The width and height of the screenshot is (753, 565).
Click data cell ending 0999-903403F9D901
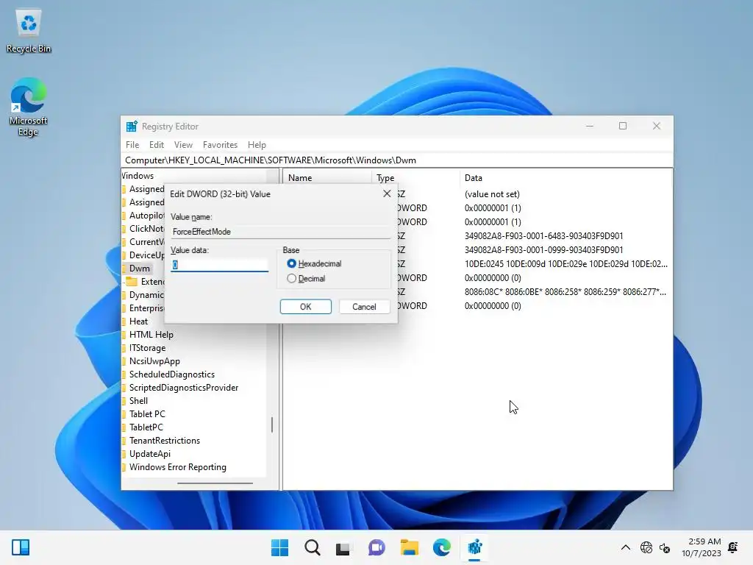pos(543,250)
